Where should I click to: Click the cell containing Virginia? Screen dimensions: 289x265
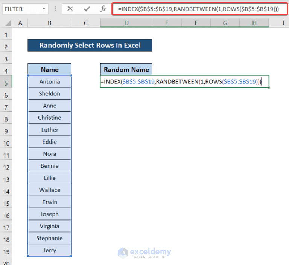(50, 226)
